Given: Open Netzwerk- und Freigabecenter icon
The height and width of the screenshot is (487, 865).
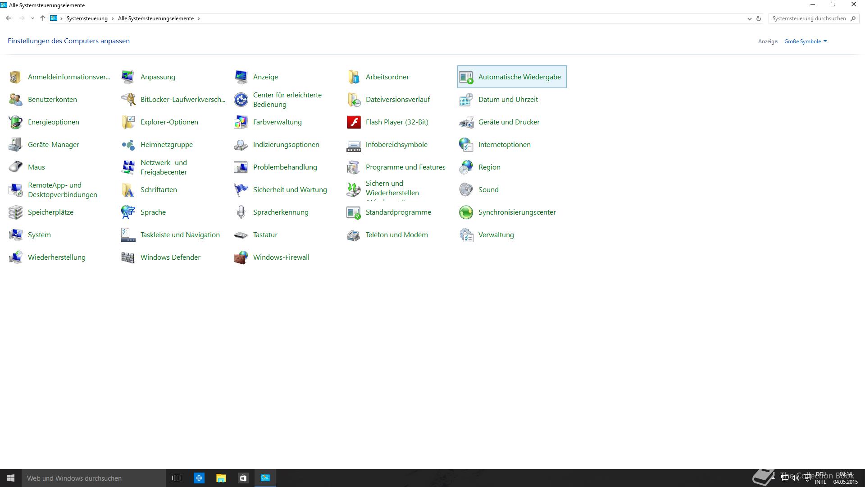Looking at the screenshot, I should pyautogui.click(x=128, y=167).
